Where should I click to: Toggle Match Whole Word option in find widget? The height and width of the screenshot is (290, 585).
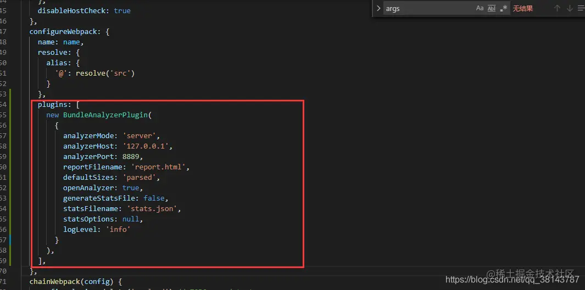(492, 8)
